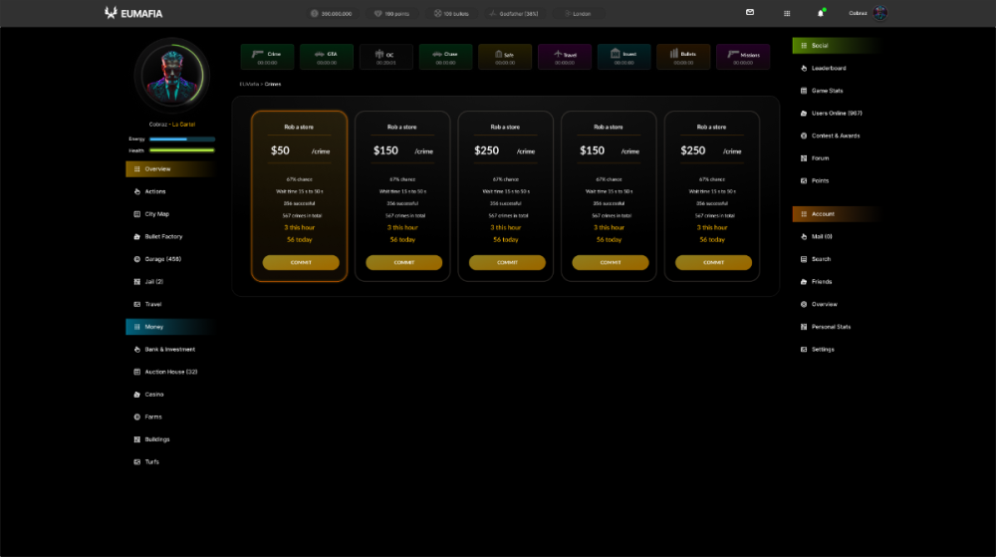This screenshot has height=557, width=996.
Task: Click the EUMafia breadcrumb link
Action: [x=249, y=84]
